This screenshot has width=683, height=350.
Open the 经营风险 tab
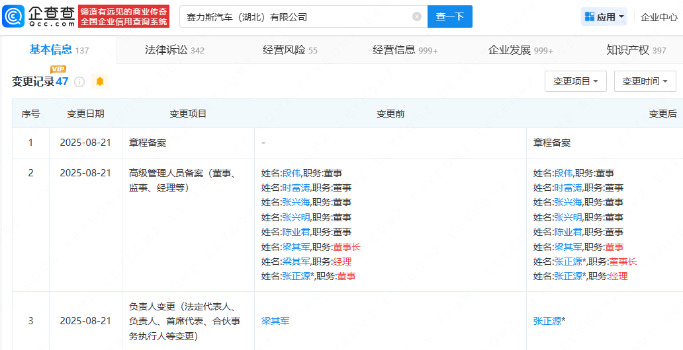tap(290, 50)
